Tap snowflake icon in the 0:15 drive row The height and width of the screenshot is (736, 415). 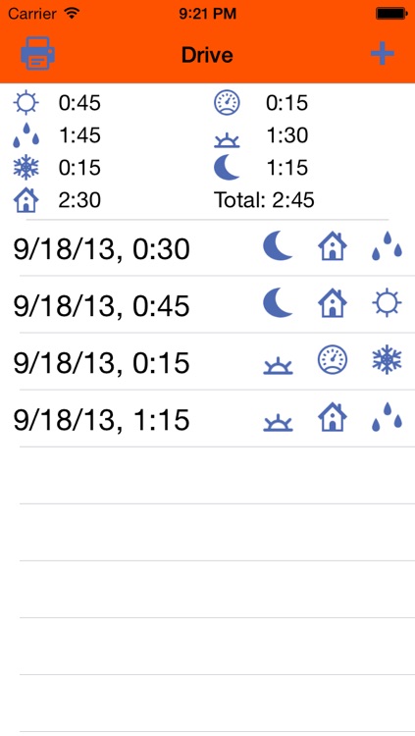coord(387,360)
